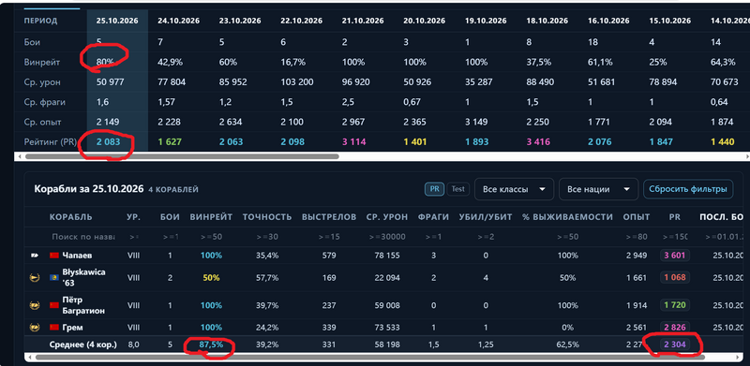Click the 103 200 average damage value
Screen dimensions: 750x366
point(297,82)
